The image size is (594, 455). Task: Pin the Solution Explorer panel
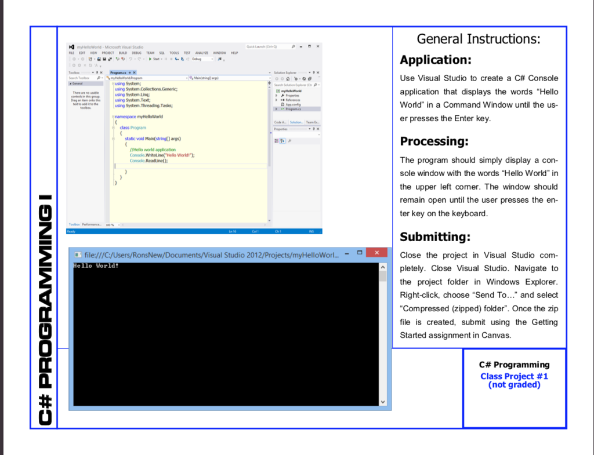314,73
